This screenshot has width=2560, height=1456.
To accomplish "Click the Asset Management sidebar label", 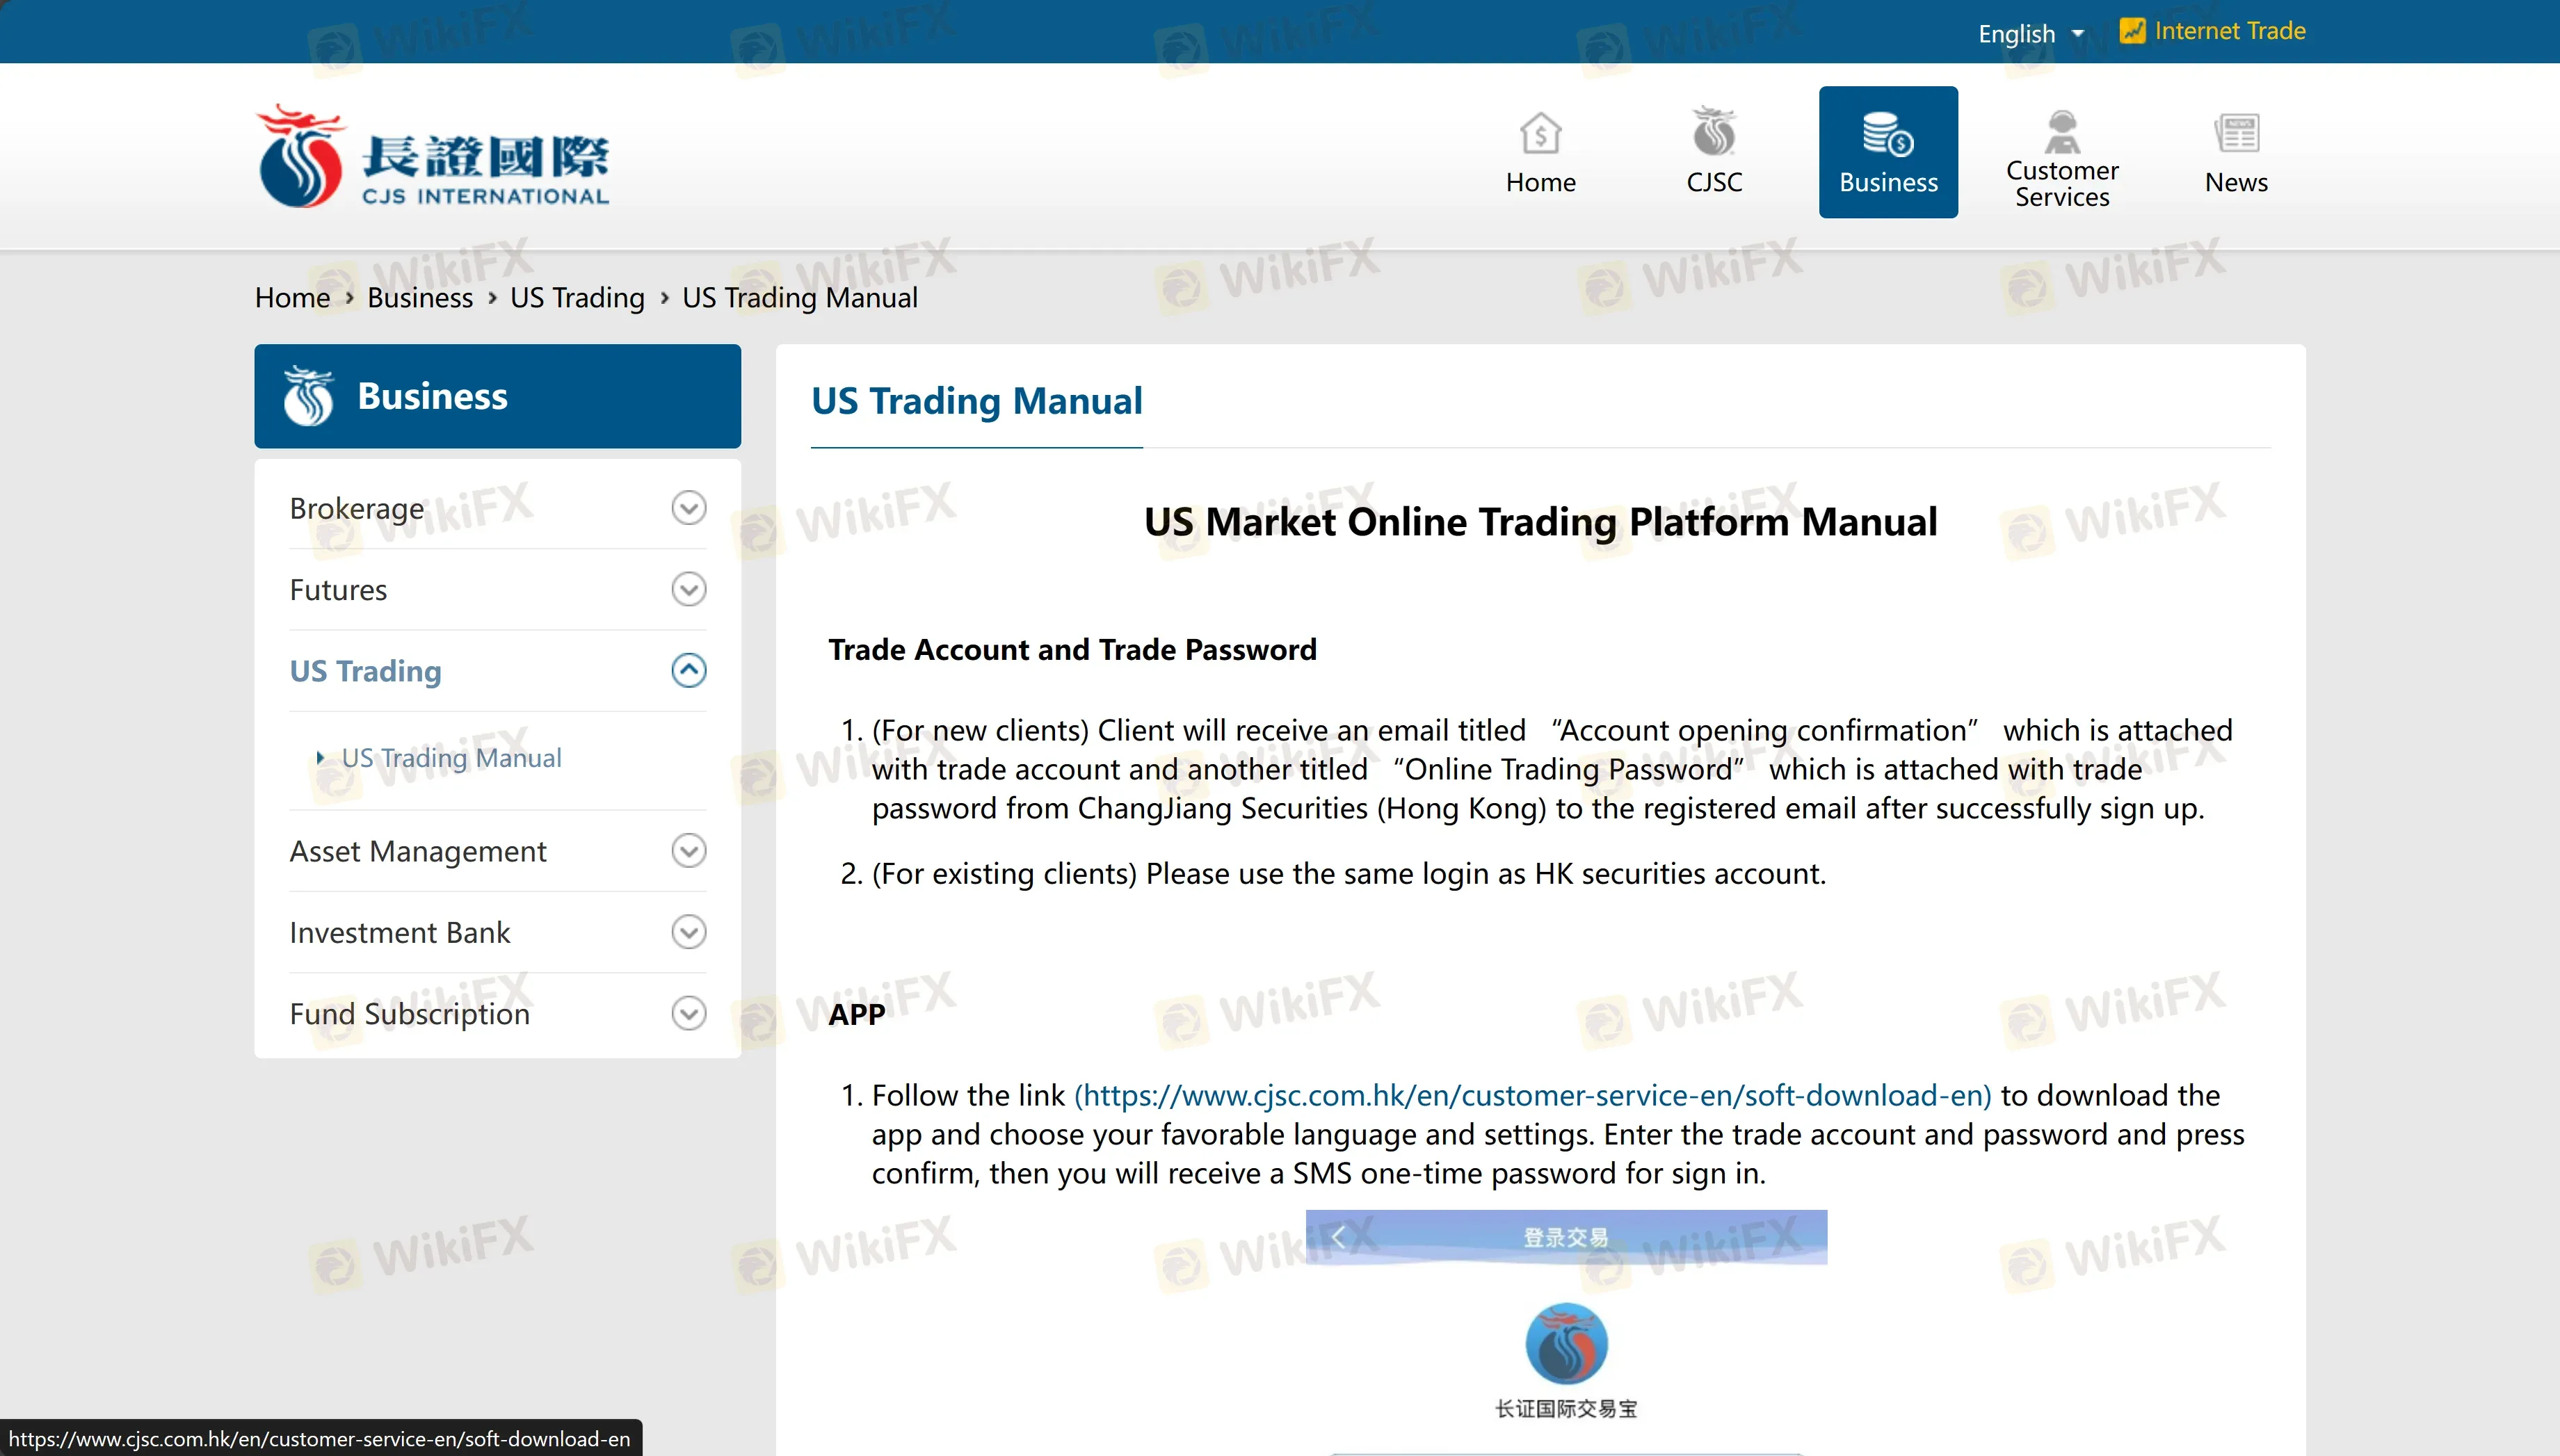I will [x=418, y=851].
